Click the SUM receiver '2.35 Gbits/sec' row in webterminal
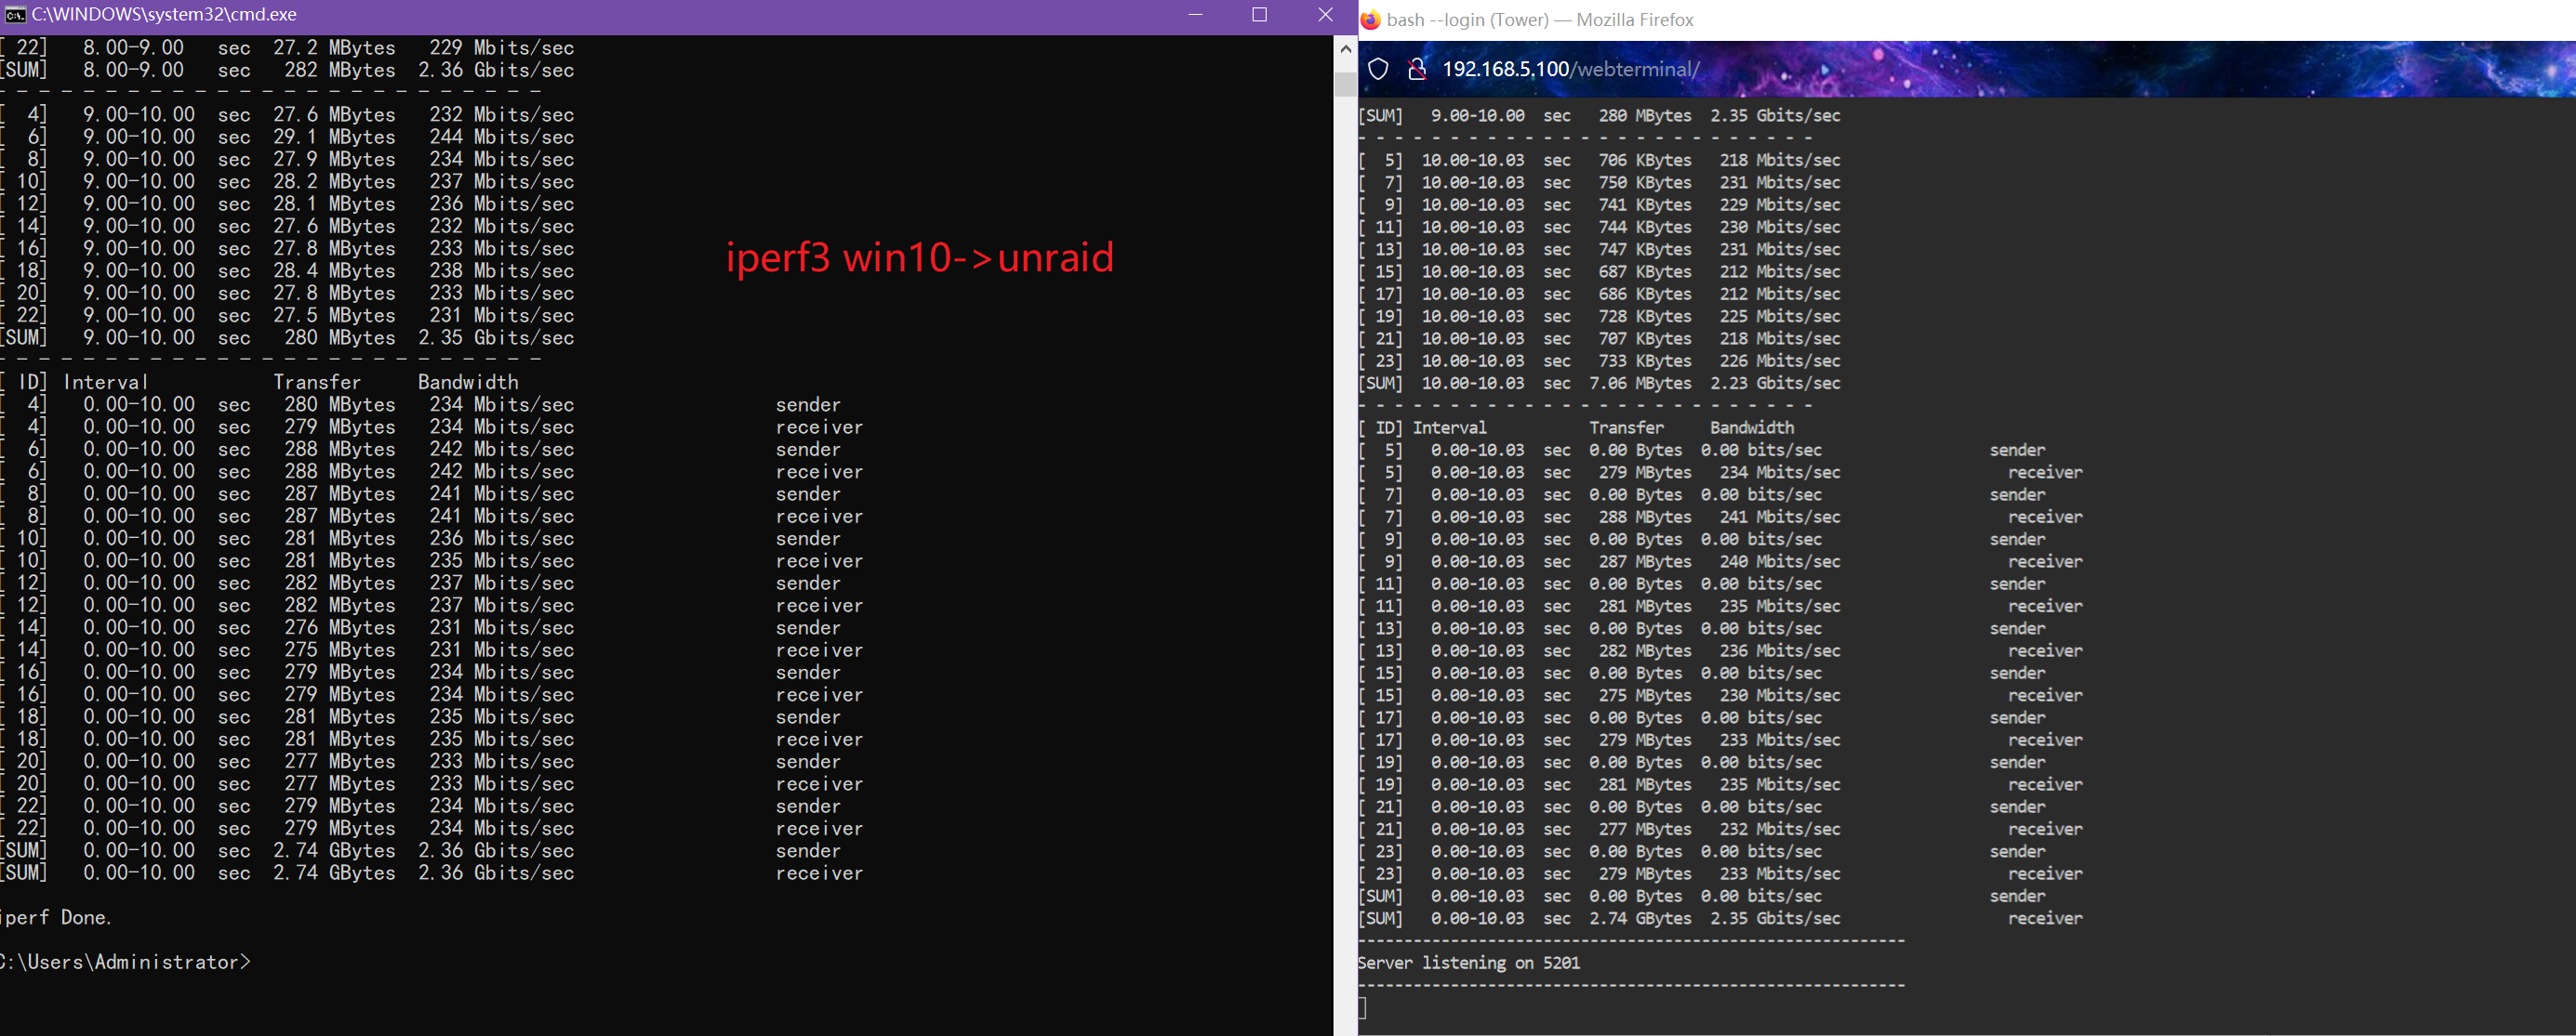2576x1036 pixels. click(1720, 918)
